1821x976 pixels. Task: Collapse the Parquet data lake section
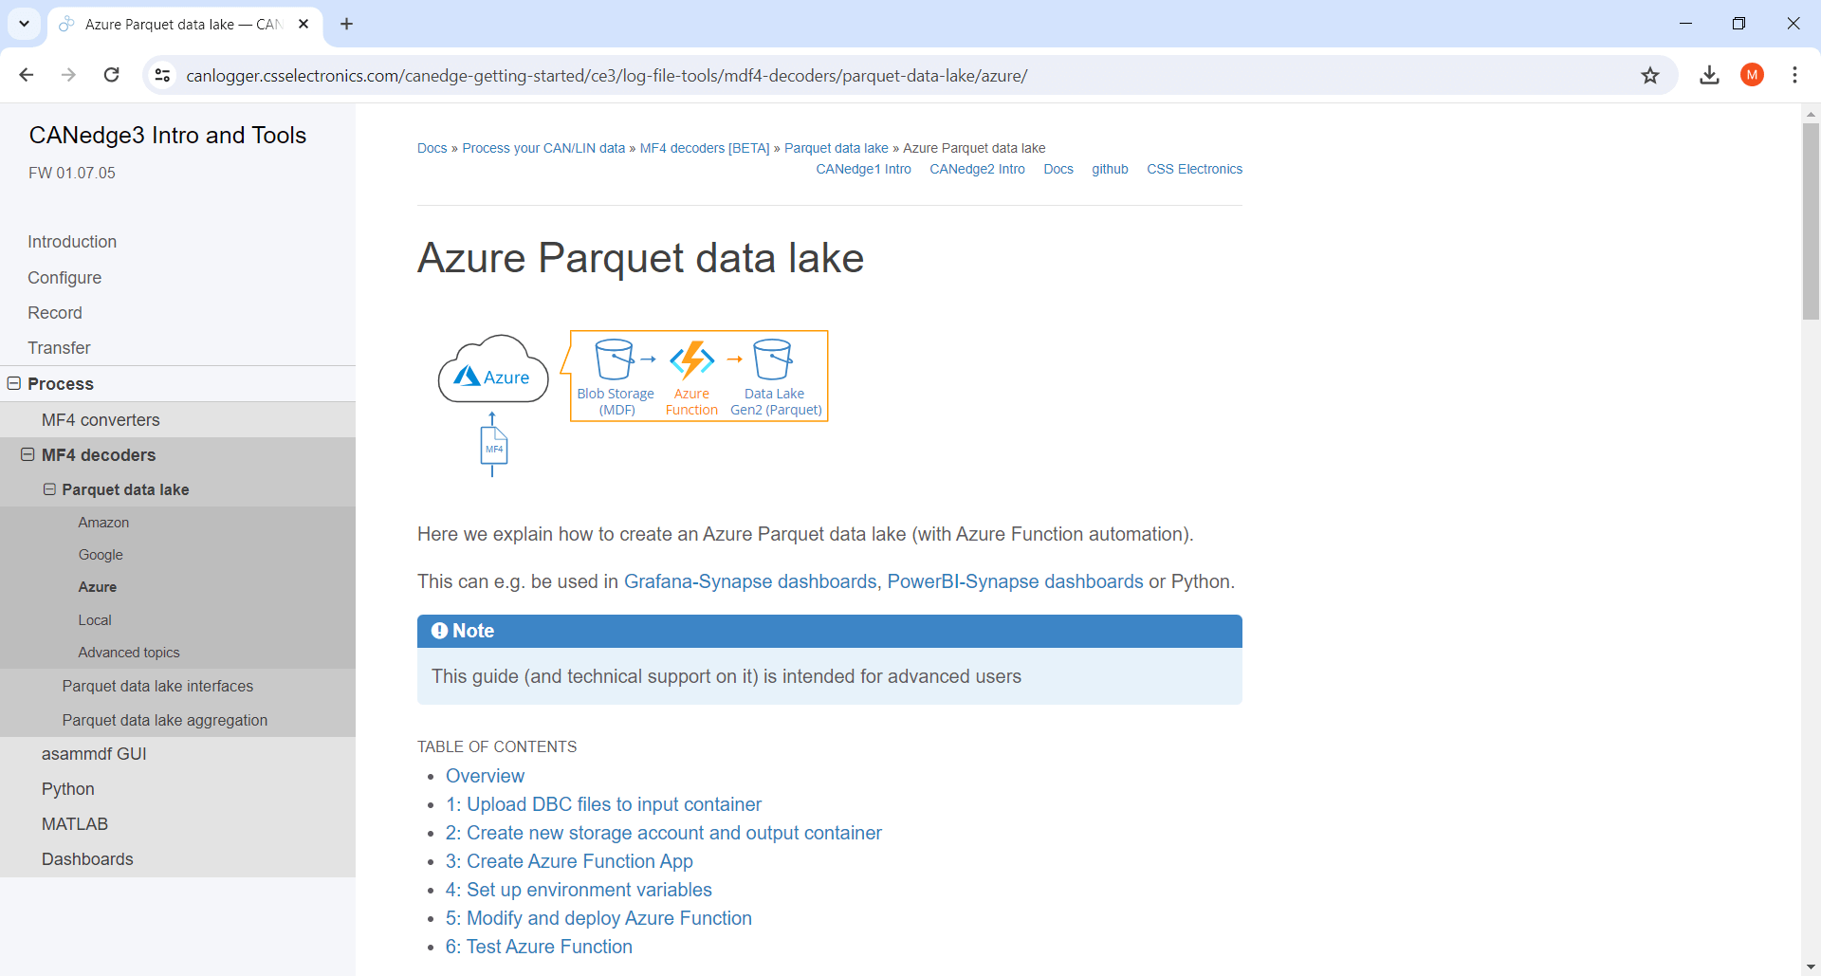49,489
